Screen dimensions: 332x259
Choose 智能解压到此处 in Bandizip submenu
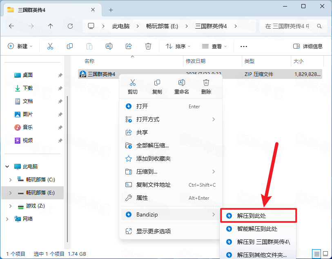pos(258,229)
